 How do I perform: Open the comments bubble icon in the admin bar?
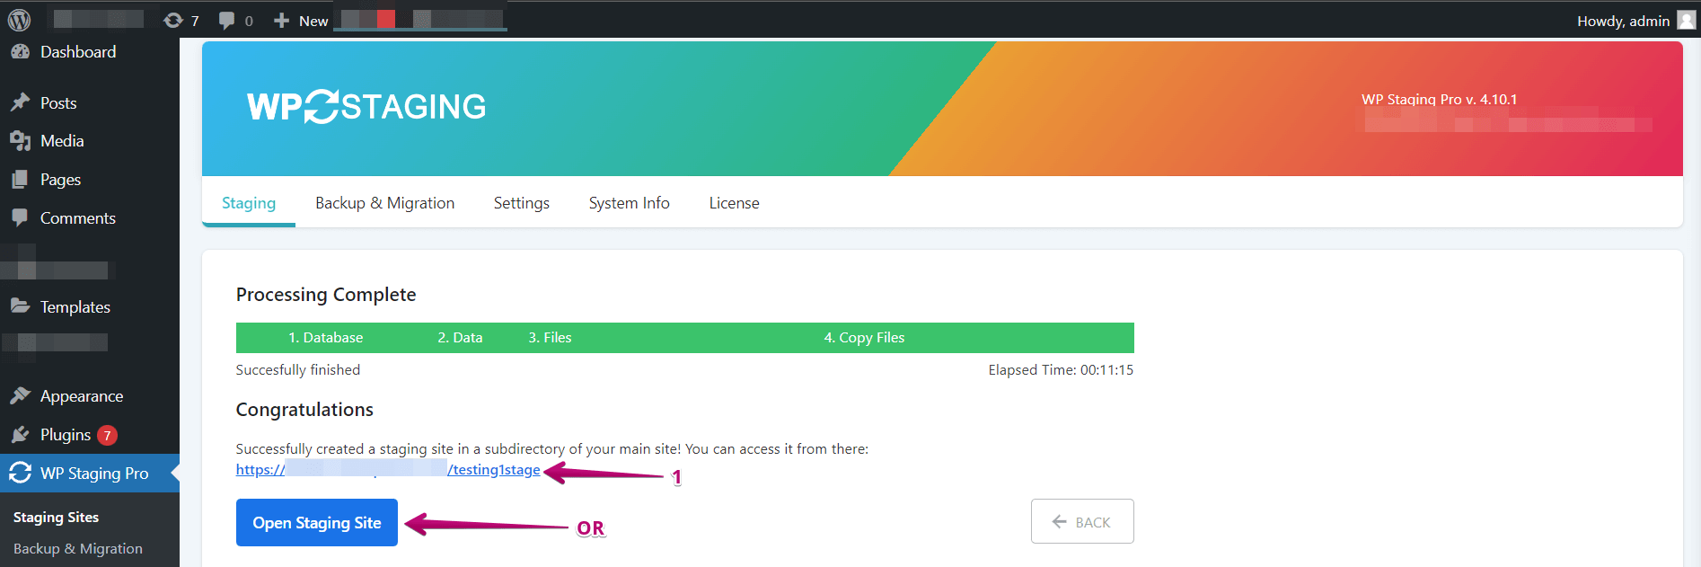[227, 20]
